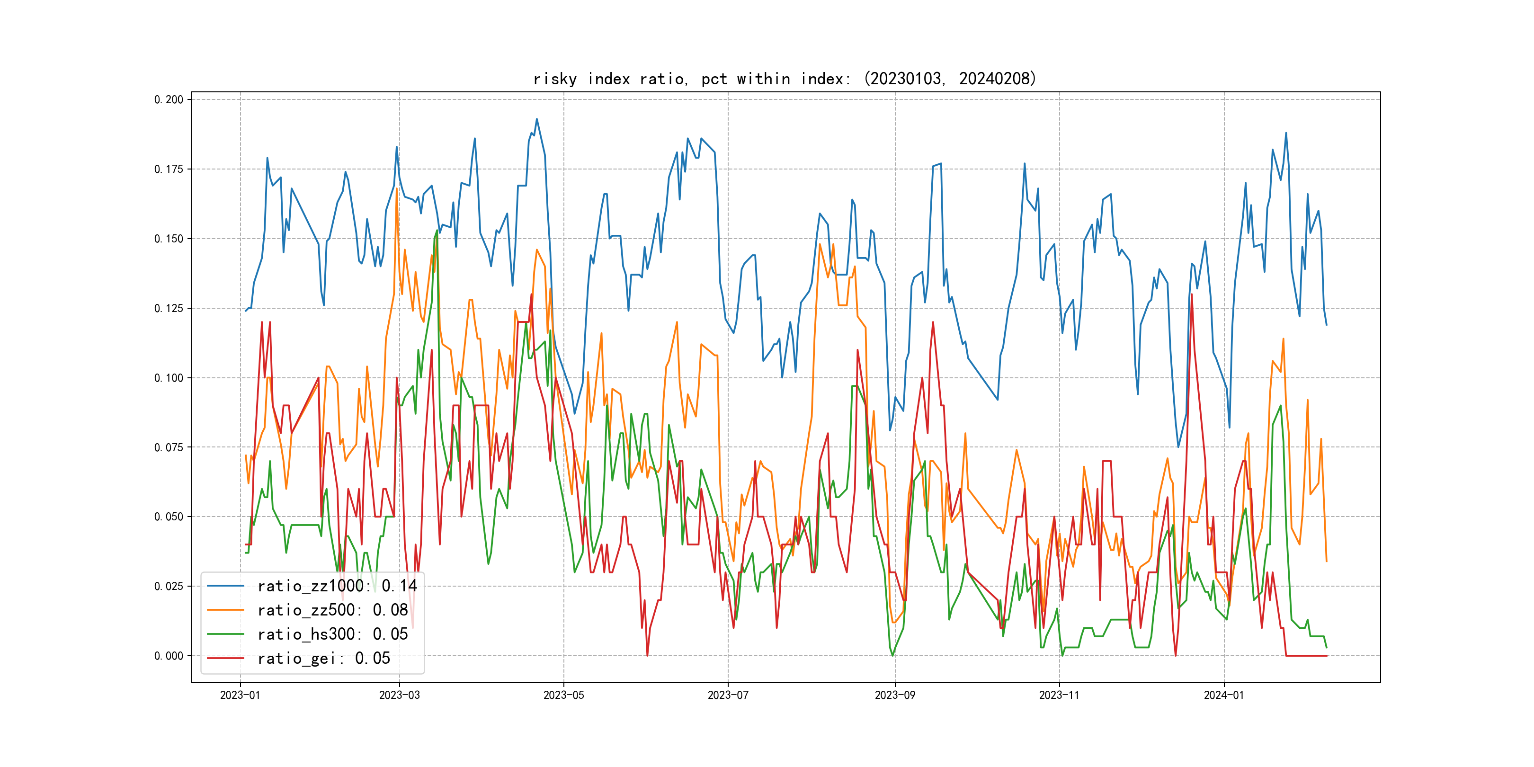Click the blue ratio_zz1000 legend line
Viewport: 1534px width, 767px height.
pos(226,586)
